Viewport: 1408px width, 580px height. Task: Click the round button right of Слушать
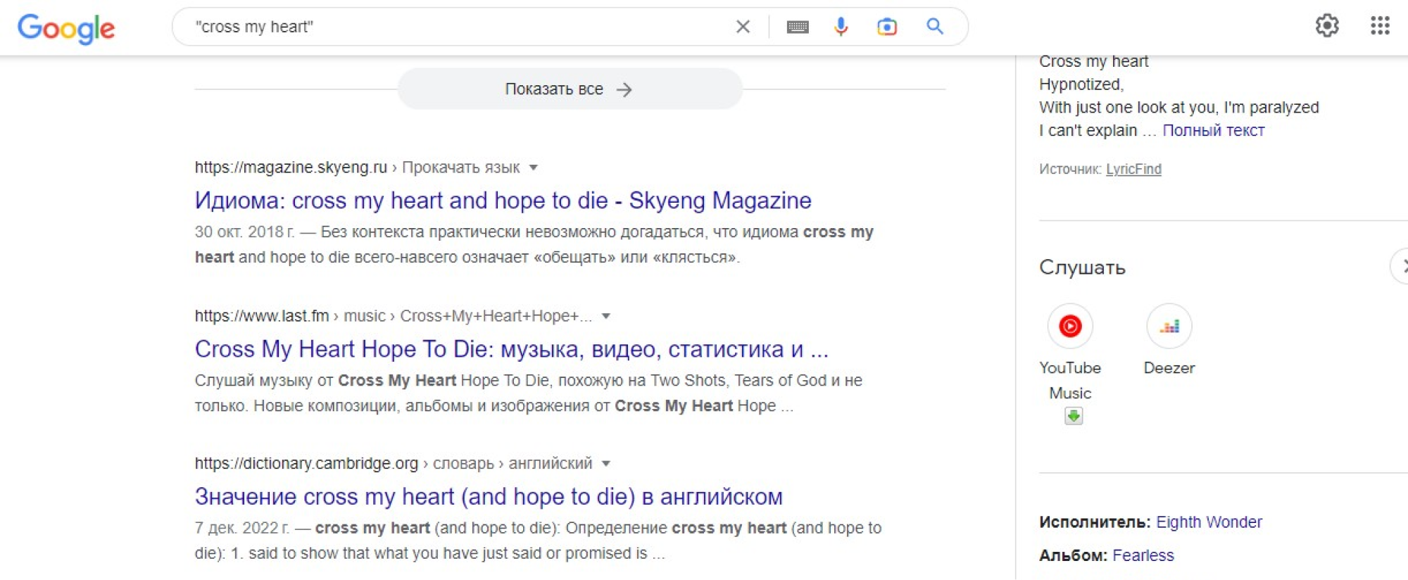pyautogui.click(x=1401, y=266)
